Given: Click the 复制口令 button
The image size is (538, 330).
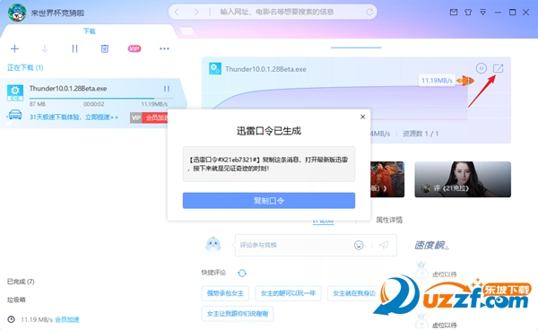Looking at the screenshot, I should point(269,200).
